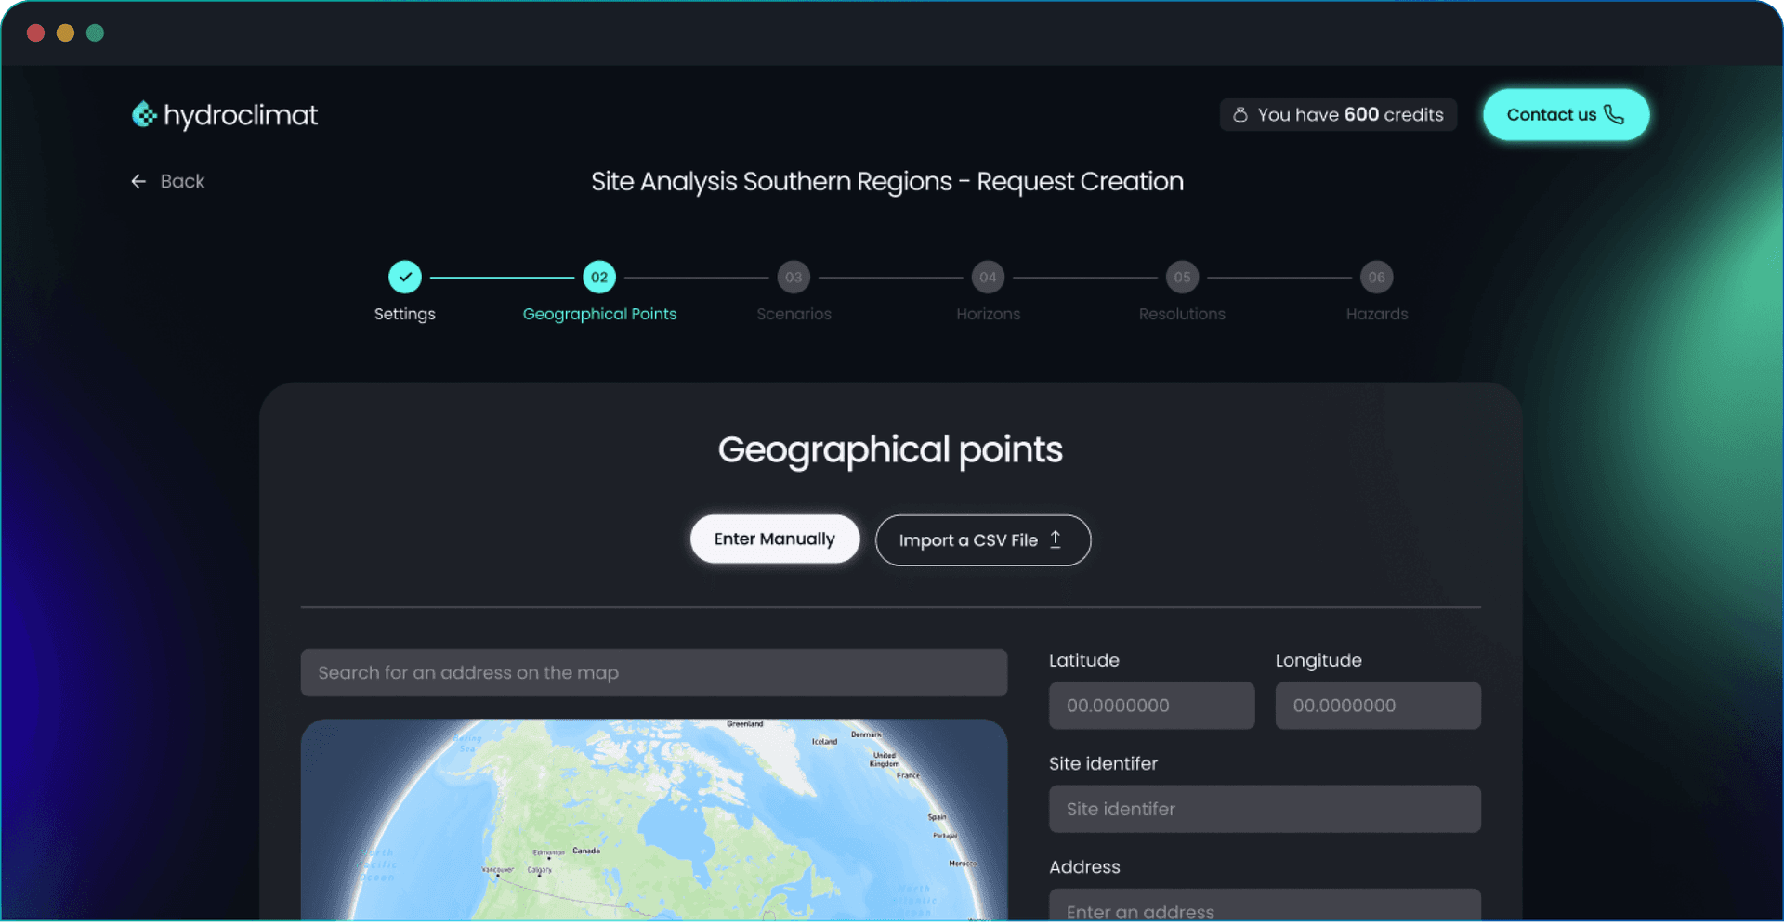
Task: Click the completed Settings step checkmark
Action: point(405,277)
